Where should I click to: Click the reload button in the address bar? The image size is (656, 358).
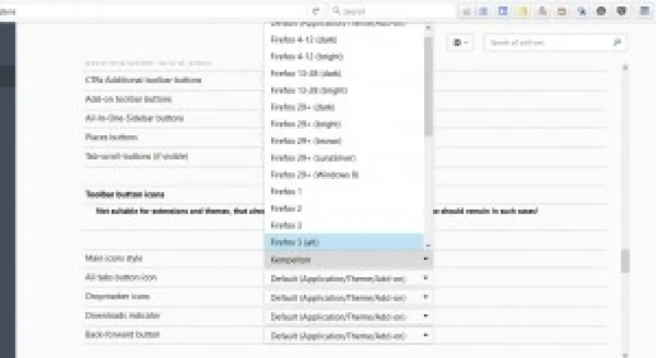(x=316, y=11)
